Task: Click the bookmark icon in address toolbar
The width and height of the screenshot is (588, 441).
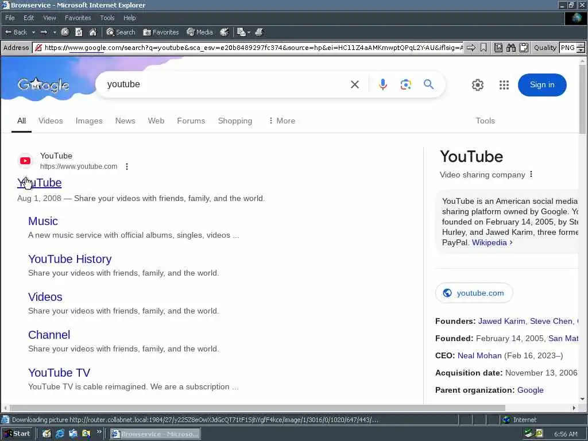Action: 483,48
